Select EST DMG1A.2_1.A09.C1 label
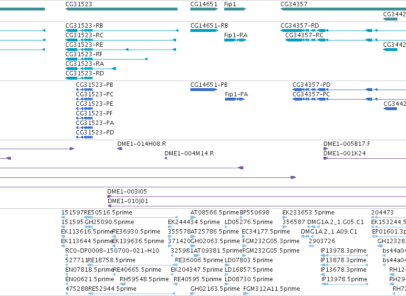The height and width of the screenshot is (296, 406). click(329, 232)
